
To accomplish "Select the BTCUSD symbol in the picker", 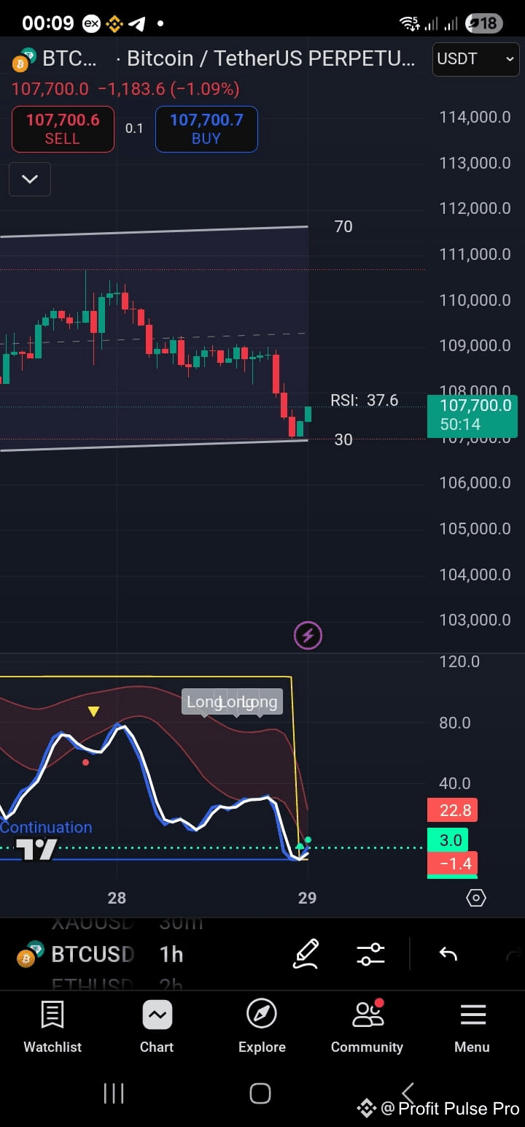I will click(93, 954).
